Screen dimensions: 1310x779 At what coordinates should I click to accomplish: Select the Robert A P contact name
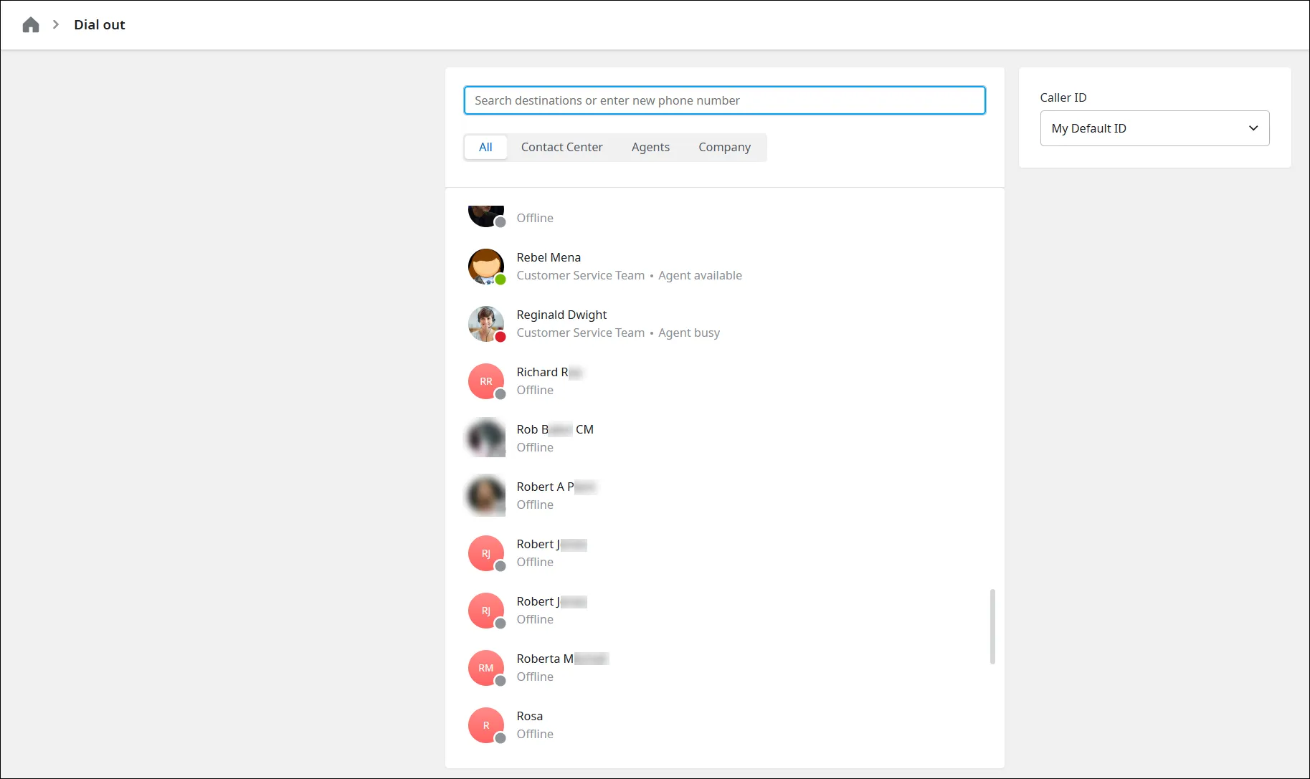pyautogui.click(x=556, y=487)
